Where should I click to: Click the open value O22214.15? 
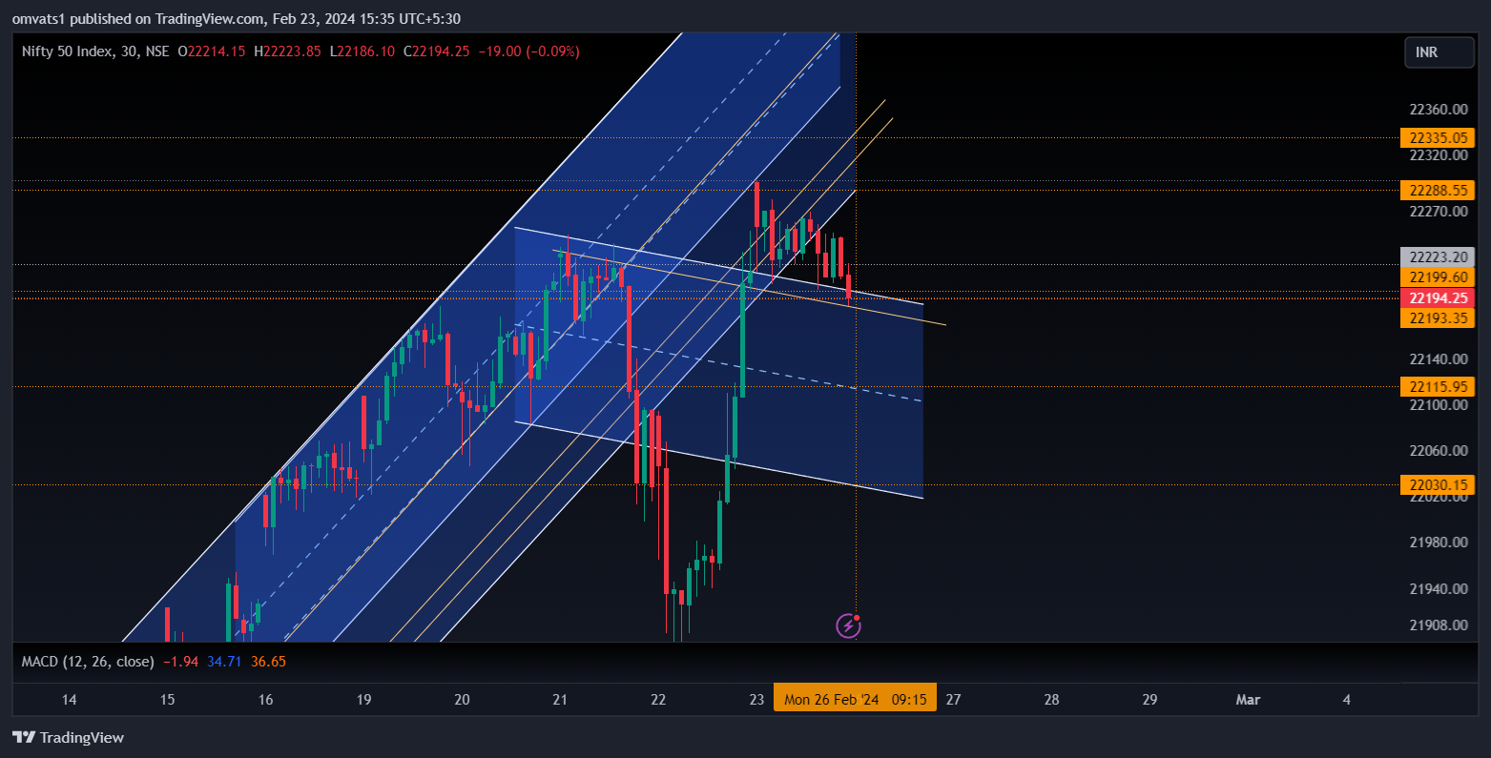tap(211, 51)
